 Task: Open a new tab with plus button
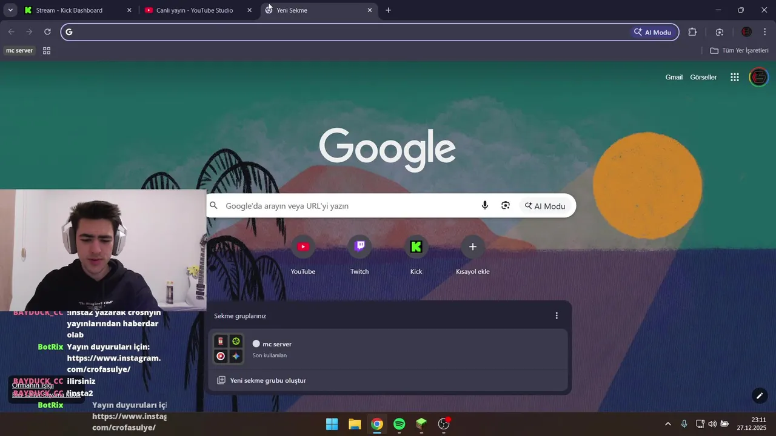click(389, 10)
